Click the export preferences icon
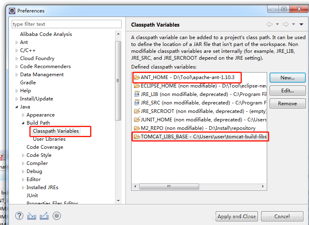 pyautogui.click(x=44, y=216)
